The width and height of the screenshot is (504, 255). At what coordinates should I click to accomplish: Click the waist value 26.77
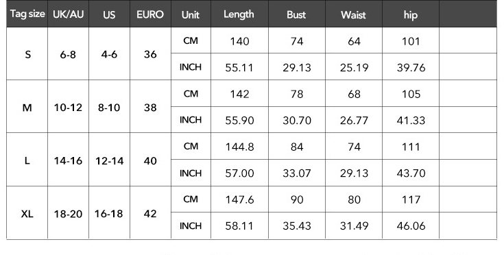pos(354,120)
